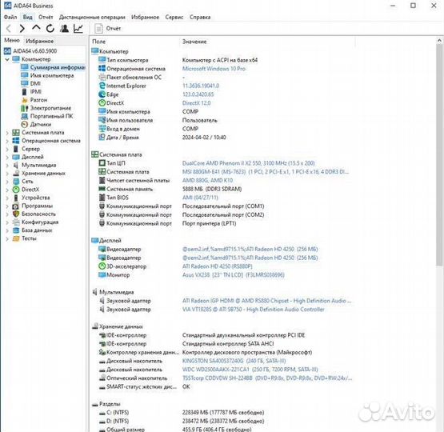This screenshot has height=432, width=444.
Task: Open the user manager person icon
Action: pyautogui.click(x=64, y=28)
